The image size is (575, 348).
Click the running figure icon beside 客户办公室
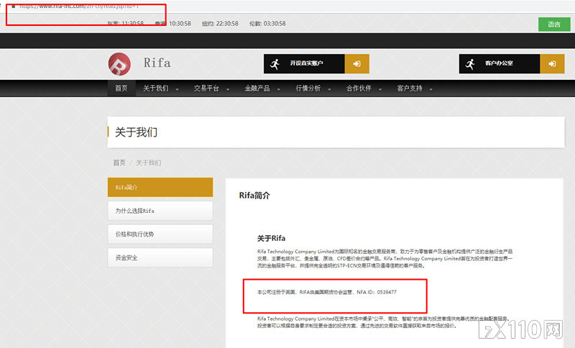[x=470, y=64]
